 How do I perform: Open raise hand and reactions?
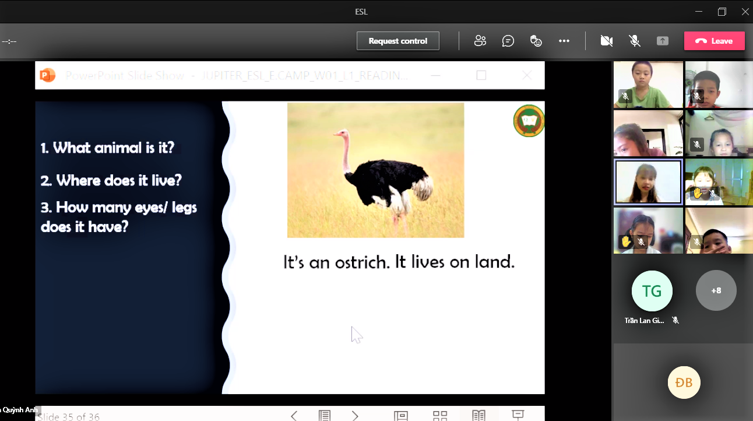536,41
